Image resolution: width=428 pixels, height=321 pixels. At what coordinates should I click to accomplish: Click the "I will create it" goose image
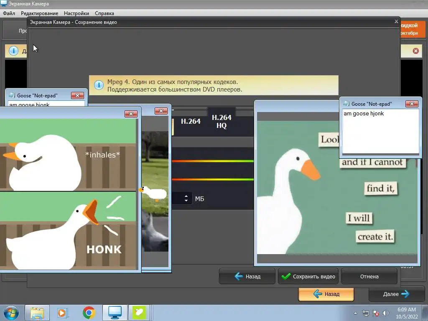(x=337, y=188)
